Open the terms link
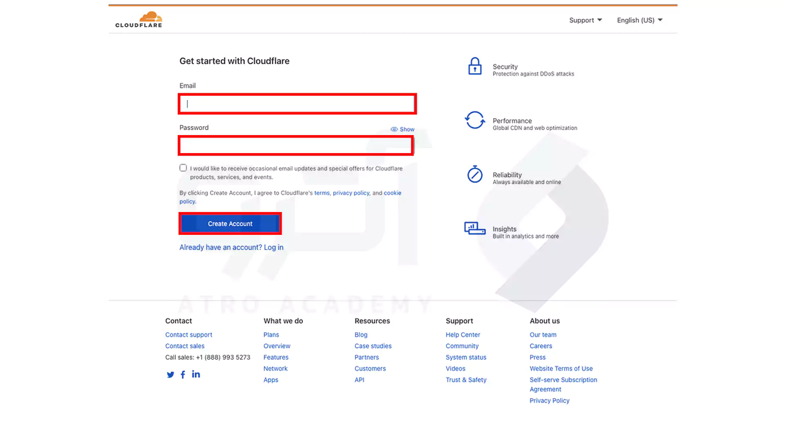Image resolution: width=786 pixels, height=442 pixels. pos(322,193)
